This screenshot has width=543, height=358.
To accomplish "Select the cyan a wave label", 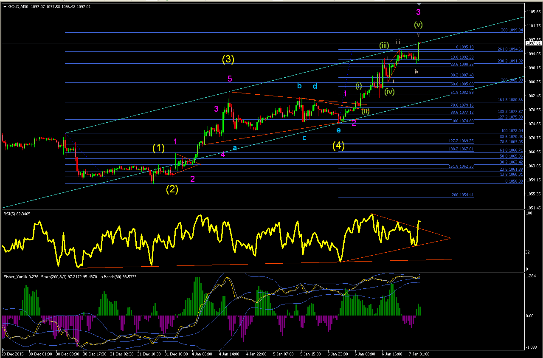I will pos(235,148).
